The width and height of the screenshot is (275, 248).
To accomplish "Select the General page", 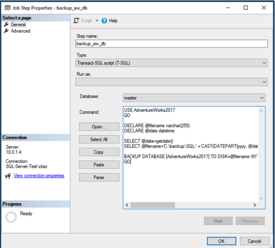I will [18, 25].
